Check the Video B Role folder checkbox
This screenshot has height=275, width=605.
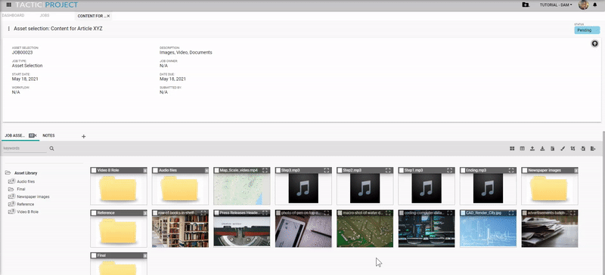click(x=93, y=170)
